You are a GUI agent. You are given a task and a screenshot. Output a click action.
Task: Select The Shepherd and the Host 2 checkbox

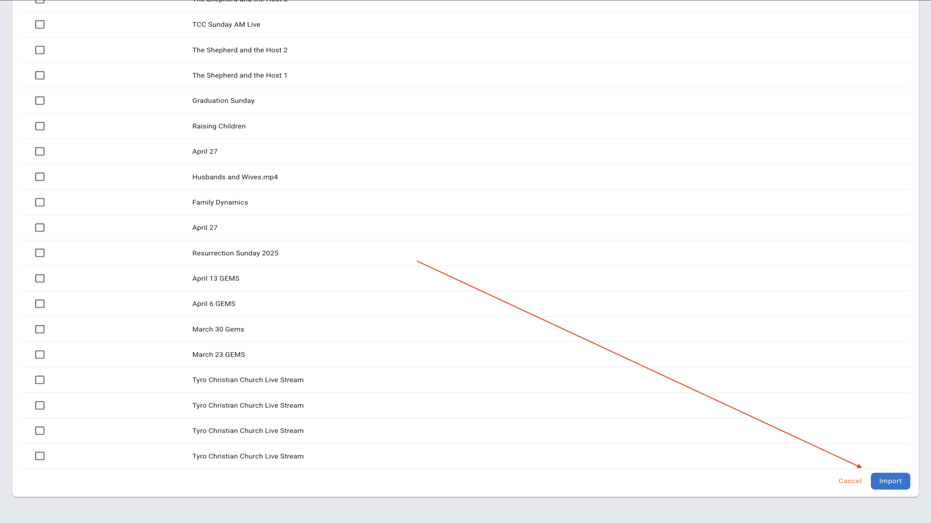click(x=40, y=50)
